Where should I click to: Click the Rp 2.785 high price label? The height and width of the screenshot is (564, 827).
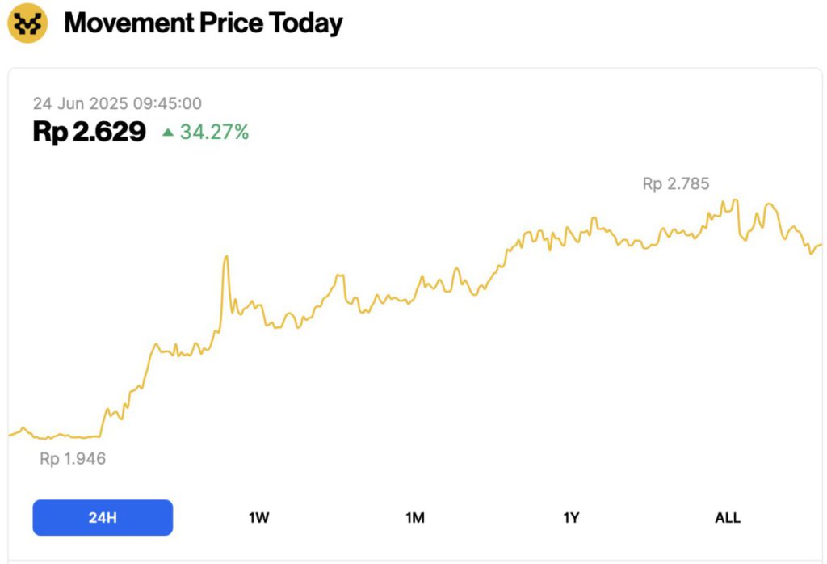point(676,184)
